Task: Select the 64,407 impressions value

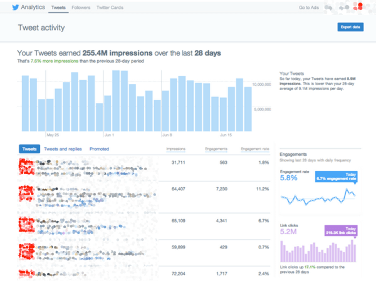Action: click(x=178, y=189)
